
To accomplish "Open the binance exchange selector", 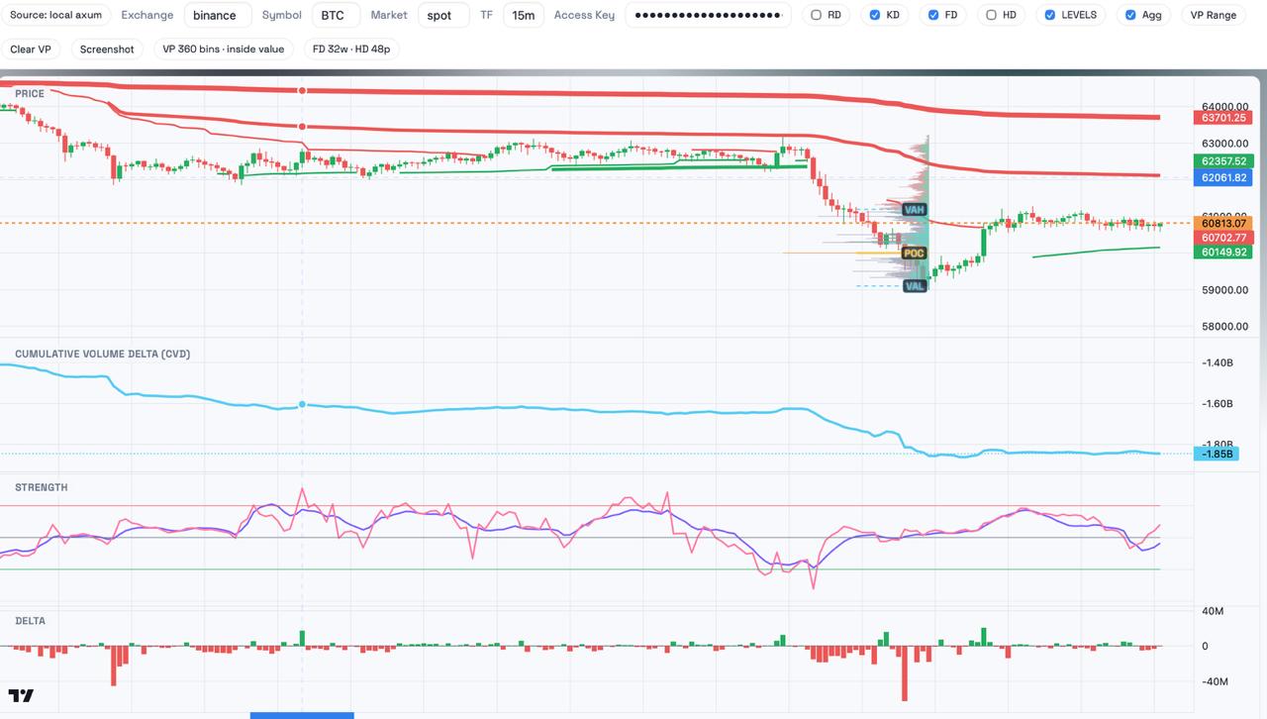I will pos(218,15).
